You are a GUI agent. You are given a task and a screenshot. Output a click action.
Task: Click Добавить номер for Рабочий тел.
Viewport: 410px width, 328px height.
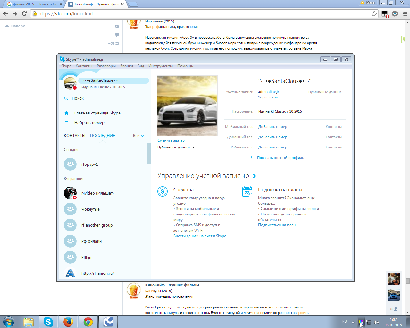click(x=273, y=147)
